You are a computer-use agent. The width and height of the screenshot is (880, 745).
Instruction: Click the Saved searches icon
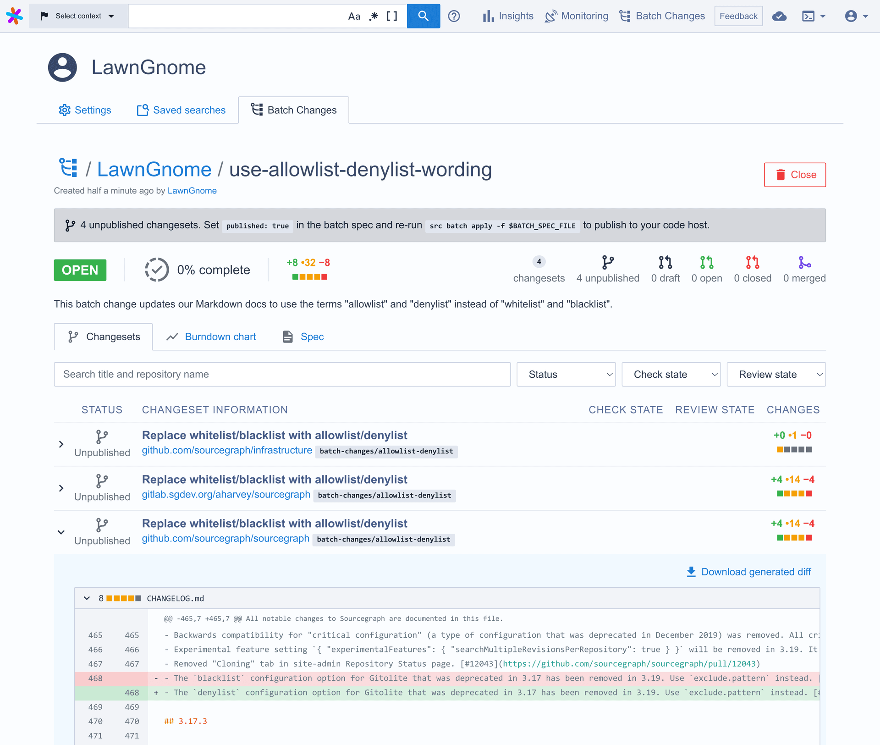coord(143,110)
